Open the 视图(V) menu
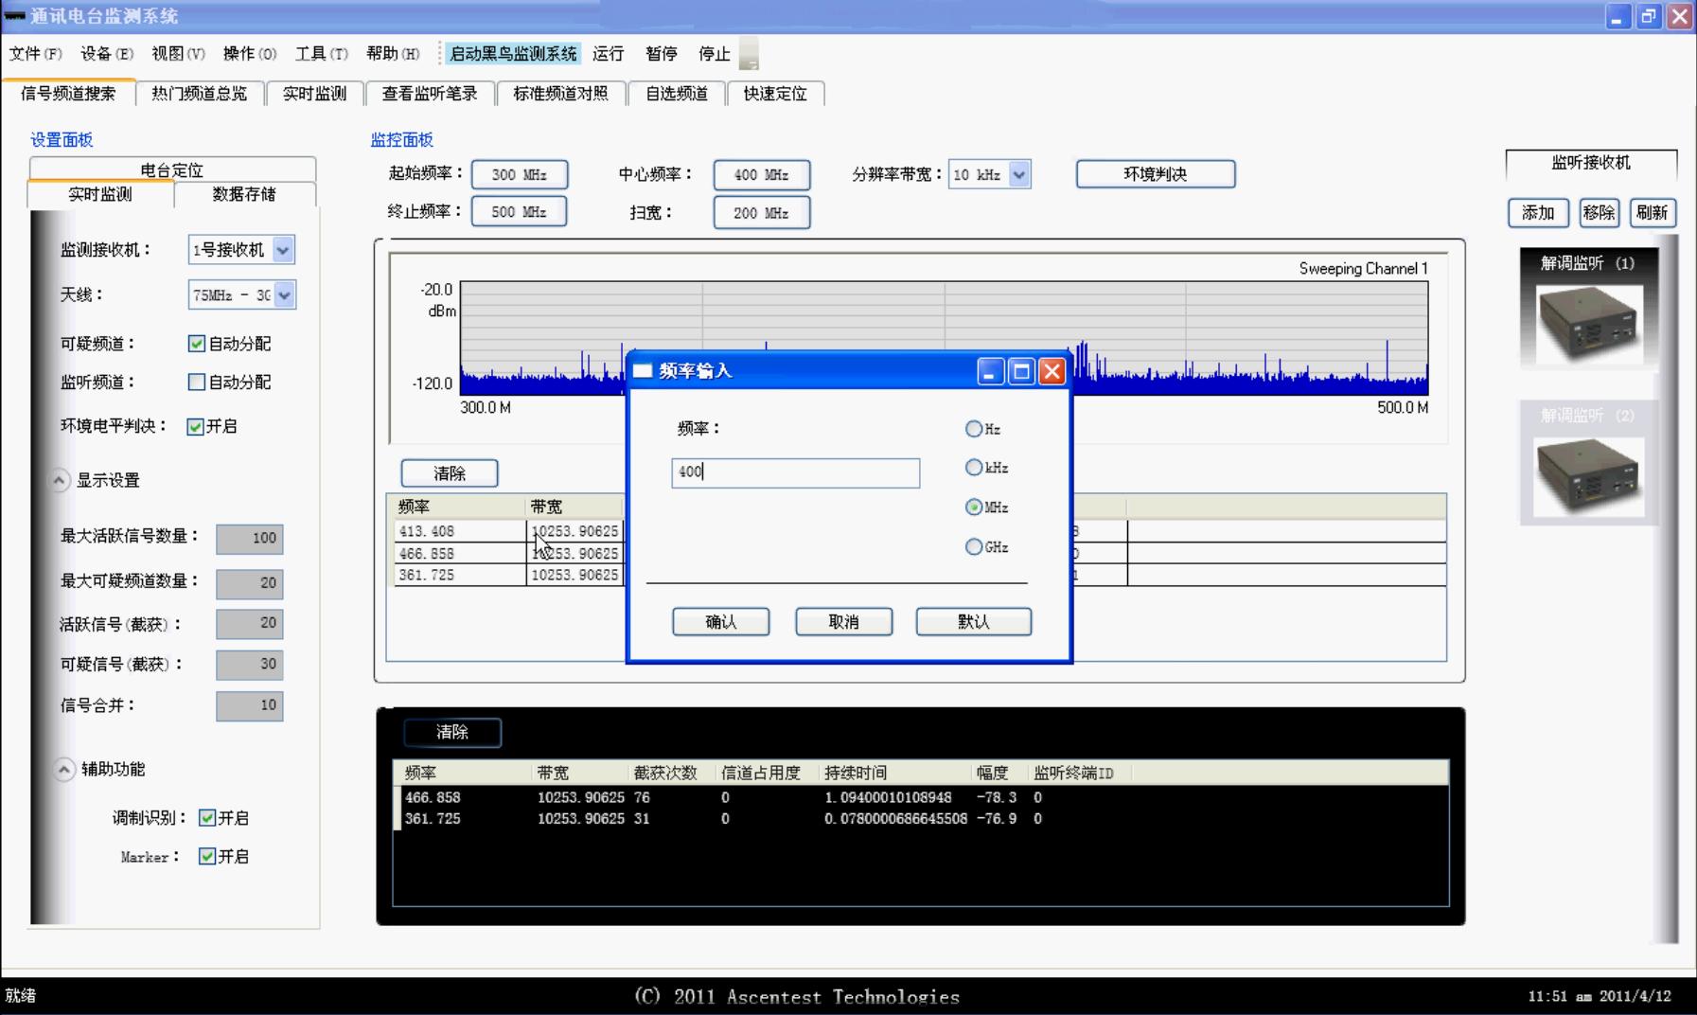 pyautogui.click(x=178, y=54)
